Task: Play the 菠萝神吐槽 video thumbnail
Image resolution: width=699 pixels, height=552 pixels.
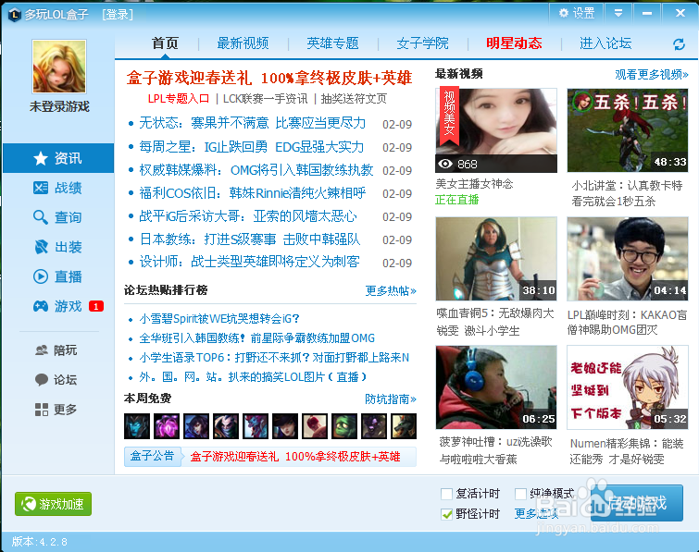Action: click(x=496, y=387)
